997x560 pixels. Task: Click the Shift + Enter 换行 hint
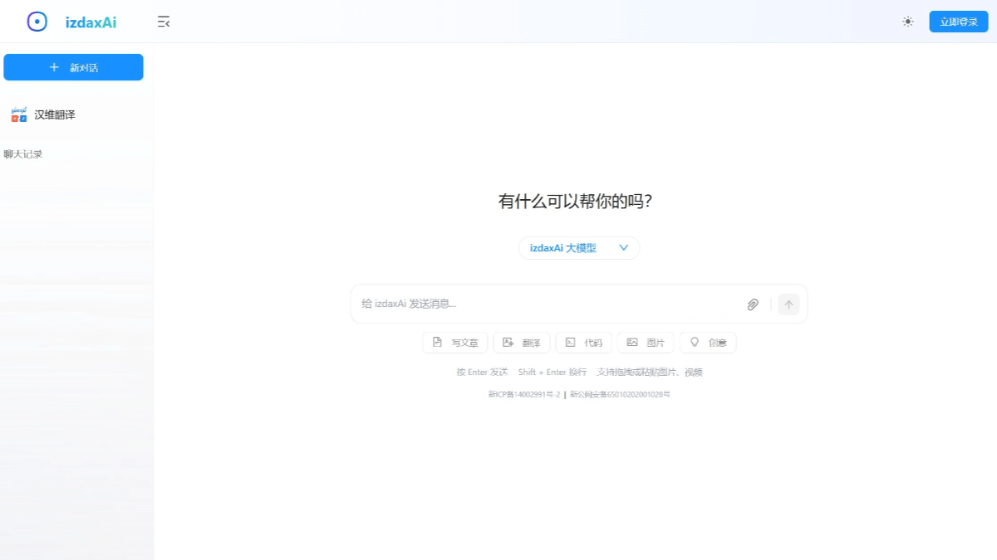[x=553, y=373]
